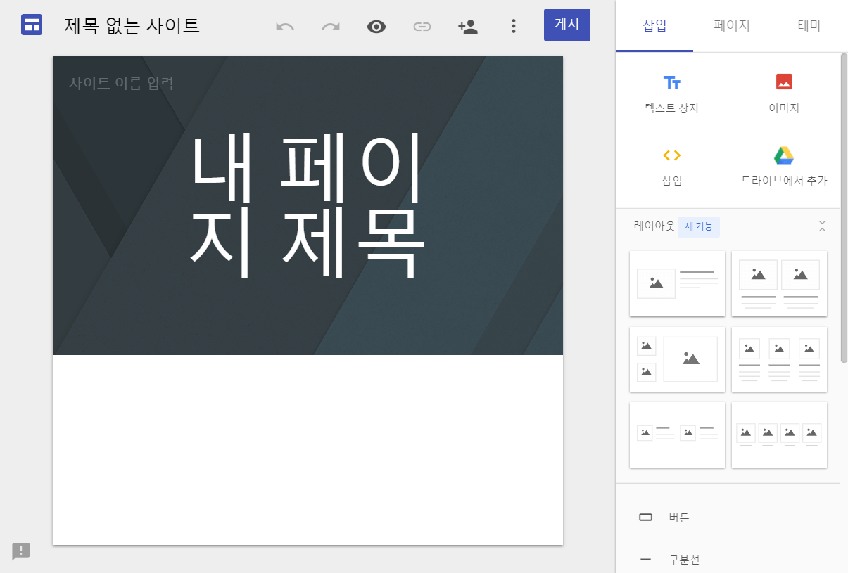Select the first layout thumbnail

coord(676,283)
